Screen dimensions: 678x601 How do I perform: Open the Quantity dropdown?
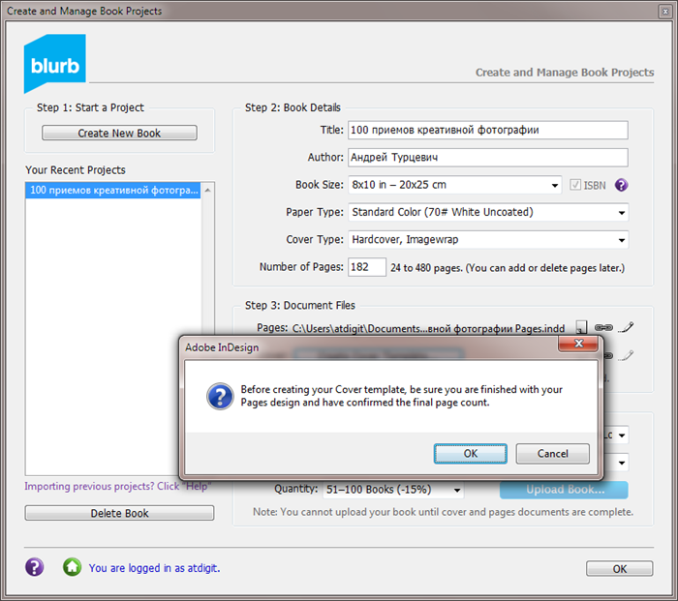pos(393,490)
